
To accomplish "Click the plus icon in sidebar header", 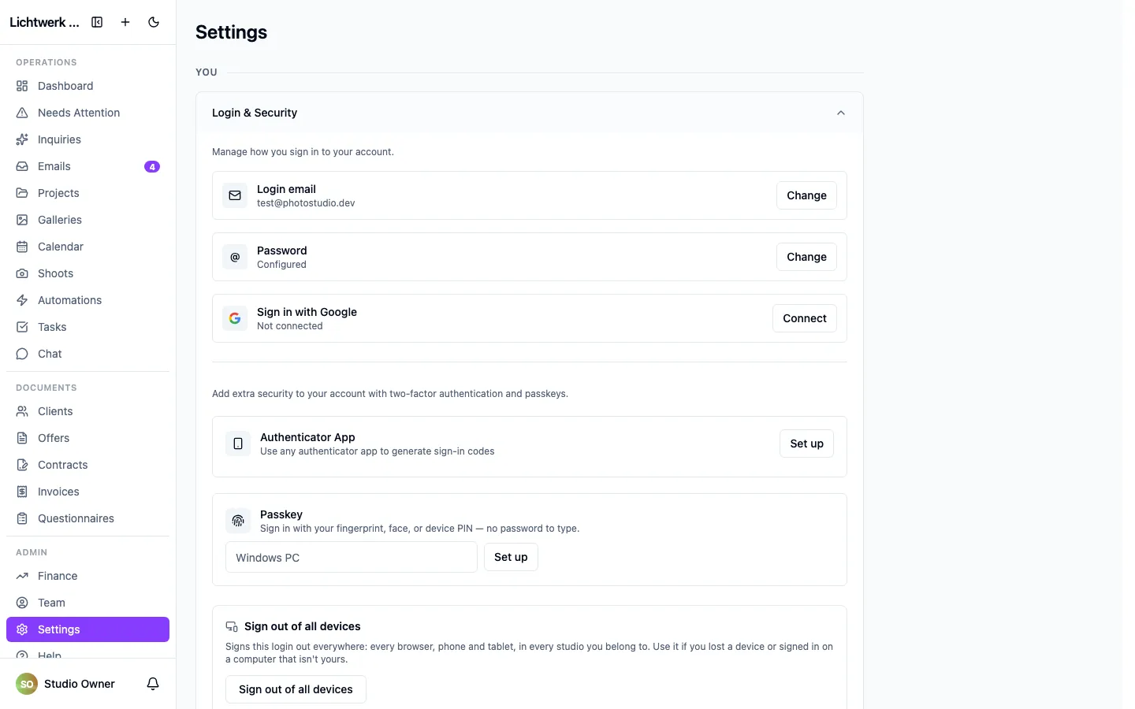I will (125, 22).
